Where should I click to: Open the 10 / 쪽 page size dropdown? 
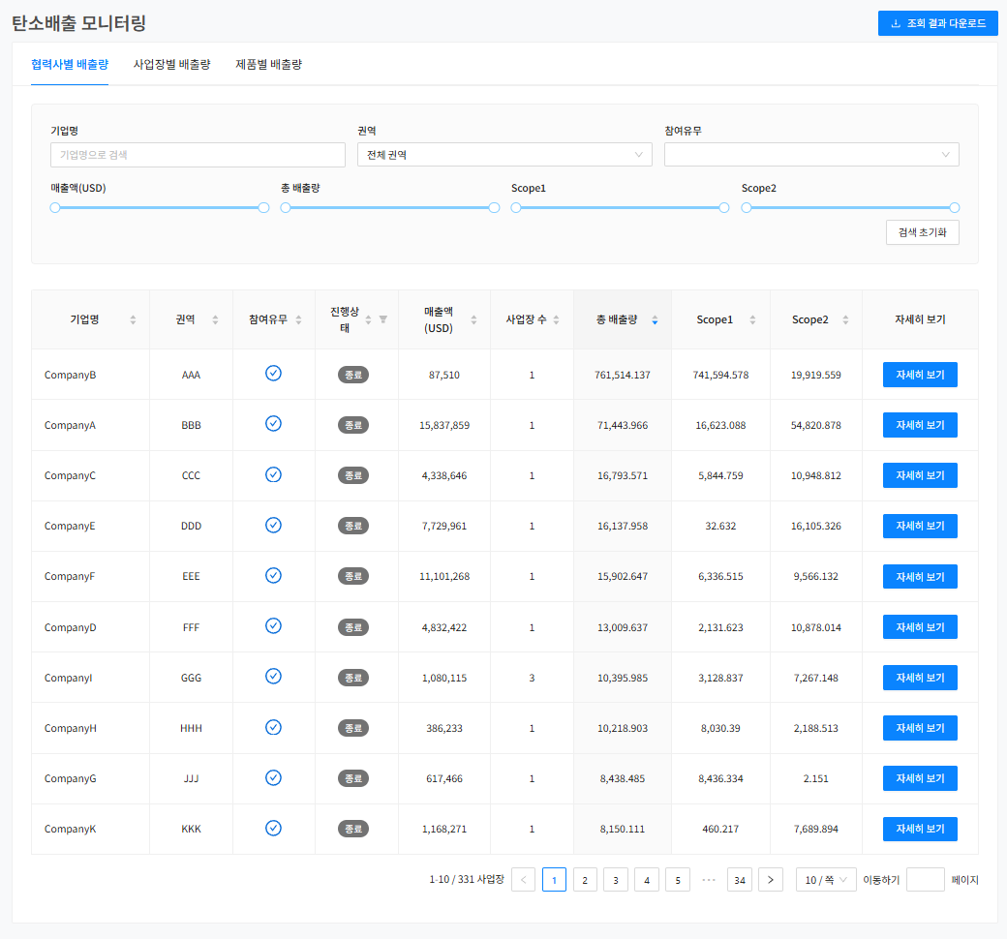(x=825, y=880)
